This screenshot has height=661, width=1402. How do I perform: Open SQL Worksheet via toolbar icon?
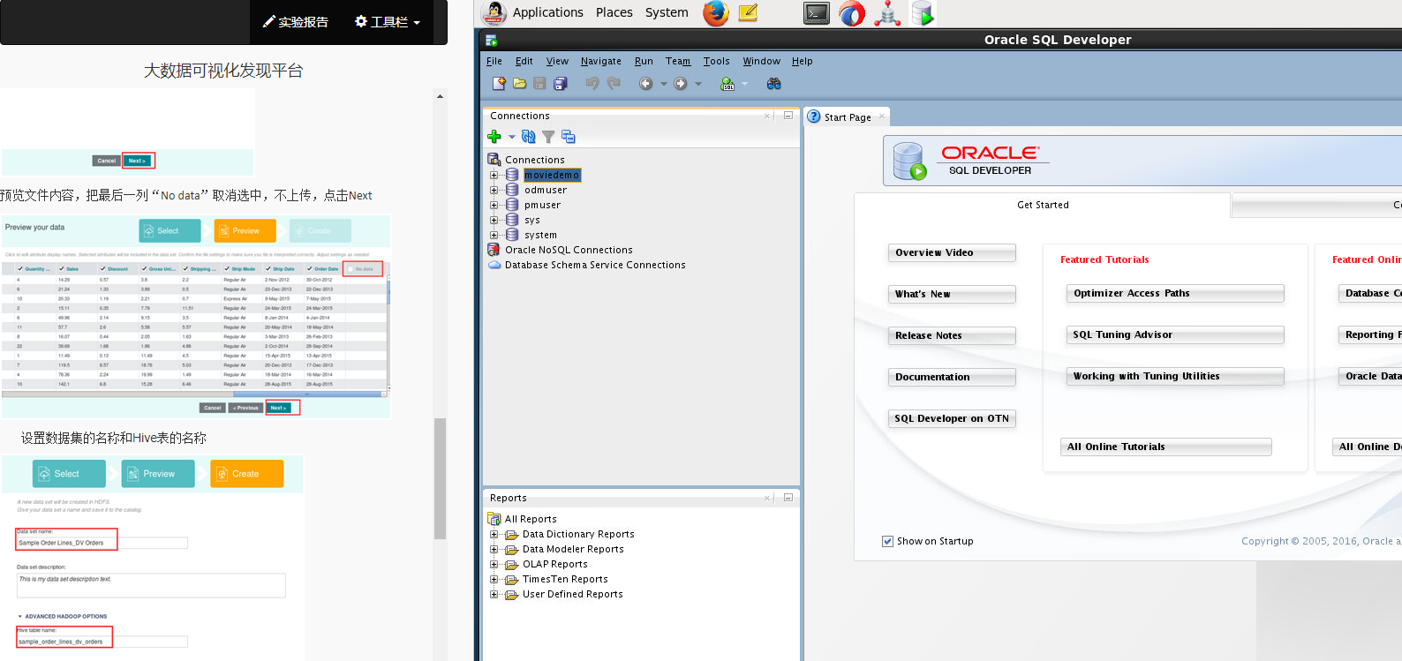pos(727,83)
